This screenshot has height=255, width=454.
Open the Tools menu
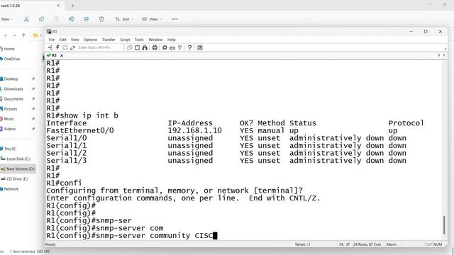pyautogui.click(x=139, y=40)
